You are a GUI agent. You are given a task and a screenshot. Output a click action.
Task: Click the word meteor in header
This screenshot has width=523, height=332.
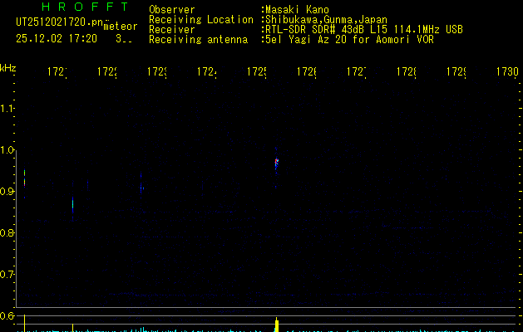(121, 27)
